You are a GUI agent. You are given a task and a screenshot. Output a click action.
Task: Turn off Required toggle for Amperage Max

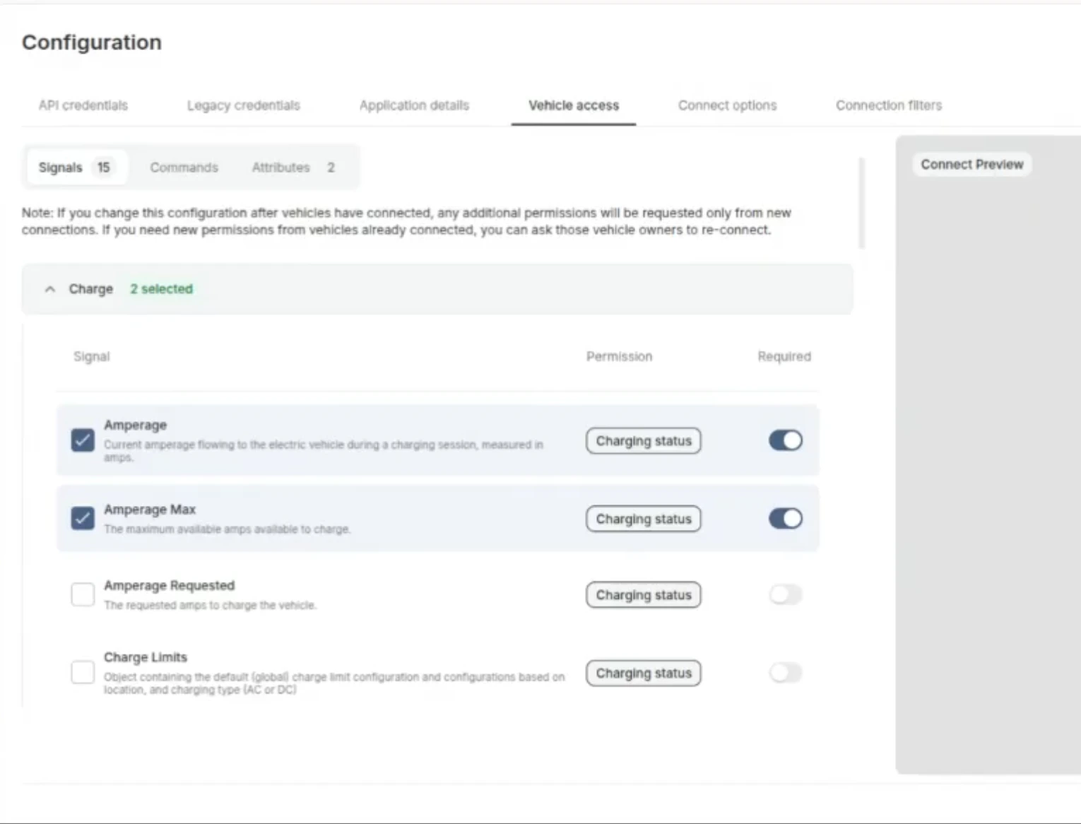pyautogui.click(x=785, y=518)
